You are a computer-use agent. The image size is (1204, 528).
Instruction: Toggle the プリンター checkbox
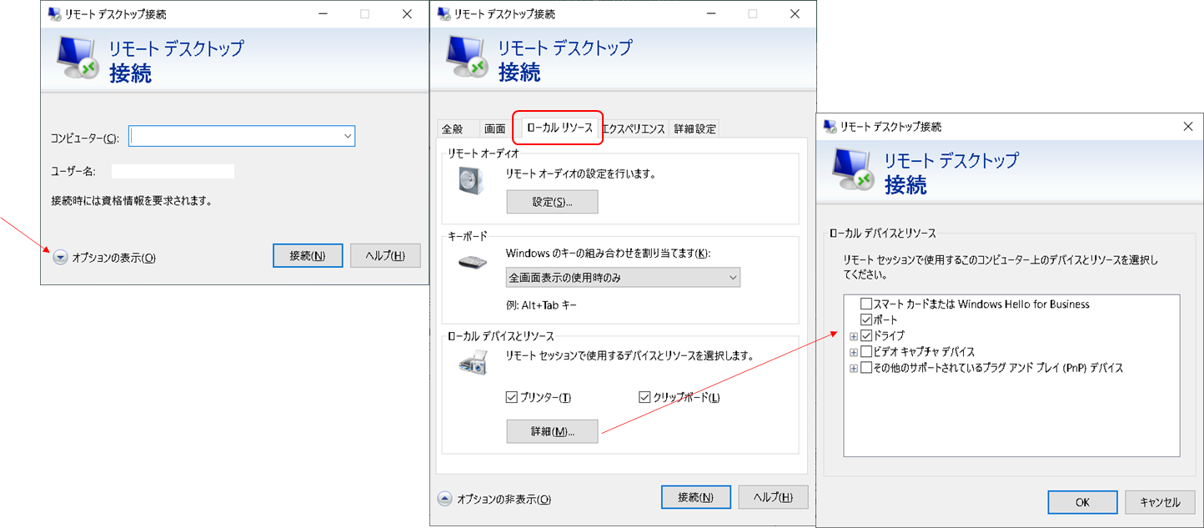click(511, 397)
